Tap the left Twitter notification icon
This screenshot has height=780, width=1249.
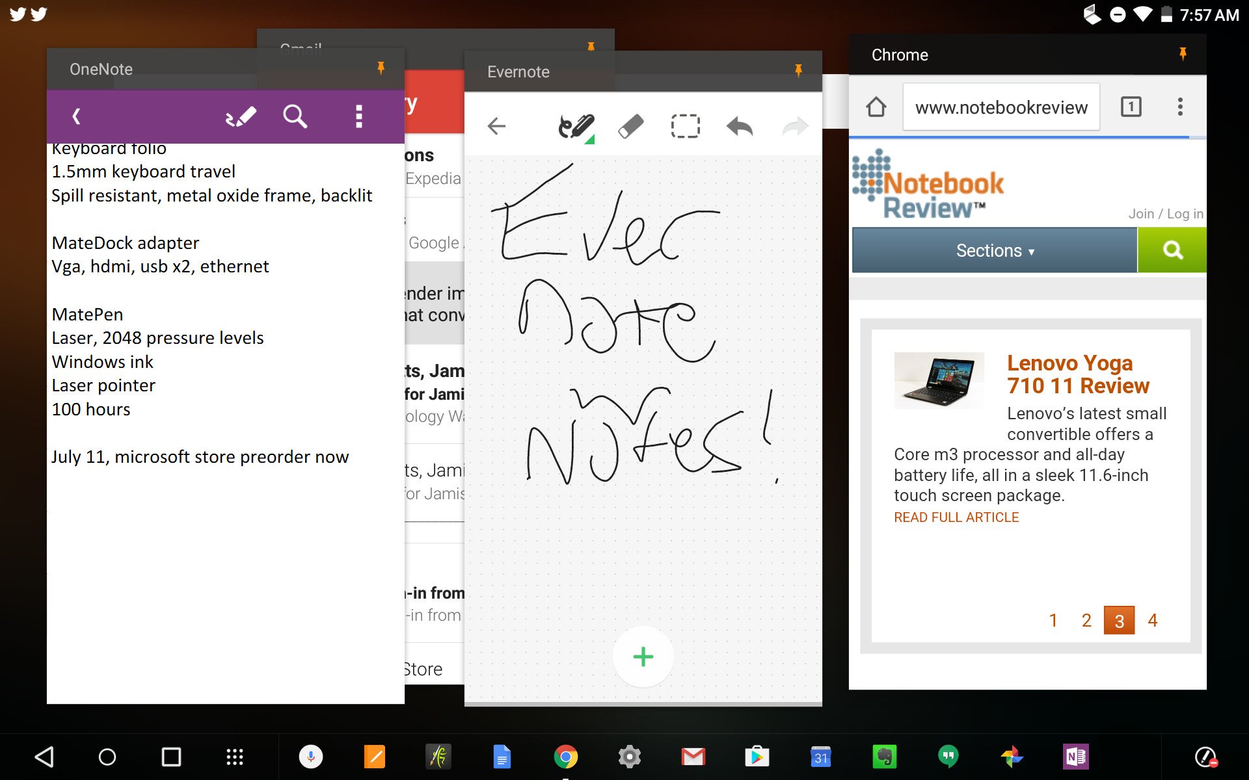tap(18, 14)
